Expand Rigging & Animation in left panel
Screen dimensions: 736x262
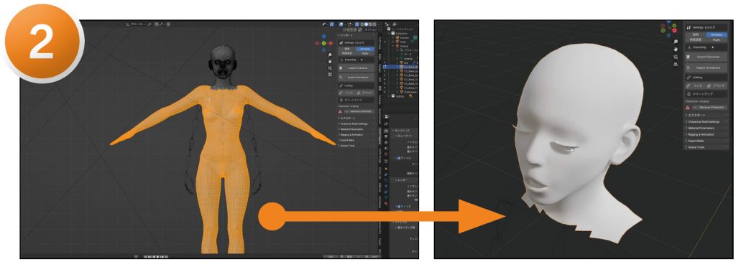tap(356, 135)
